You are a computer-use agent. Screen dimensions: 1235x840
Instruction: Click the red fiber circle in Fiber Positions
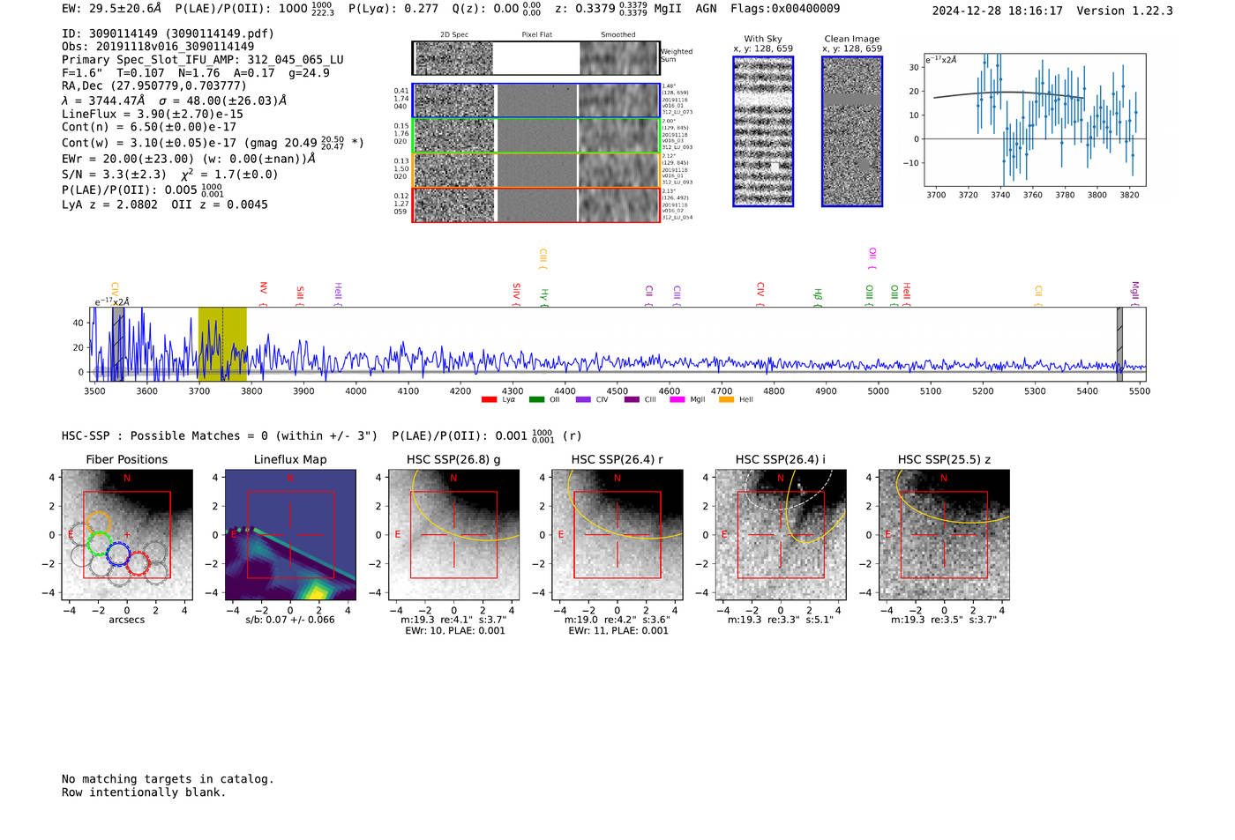pos(137,563)
